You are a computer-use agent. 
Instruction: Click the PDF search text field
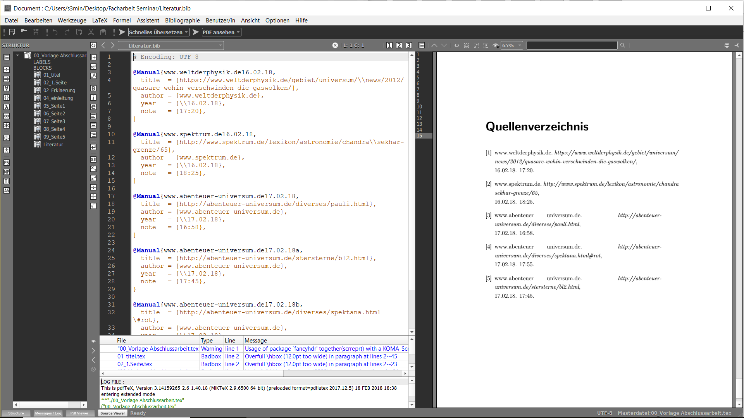(572, 46)
